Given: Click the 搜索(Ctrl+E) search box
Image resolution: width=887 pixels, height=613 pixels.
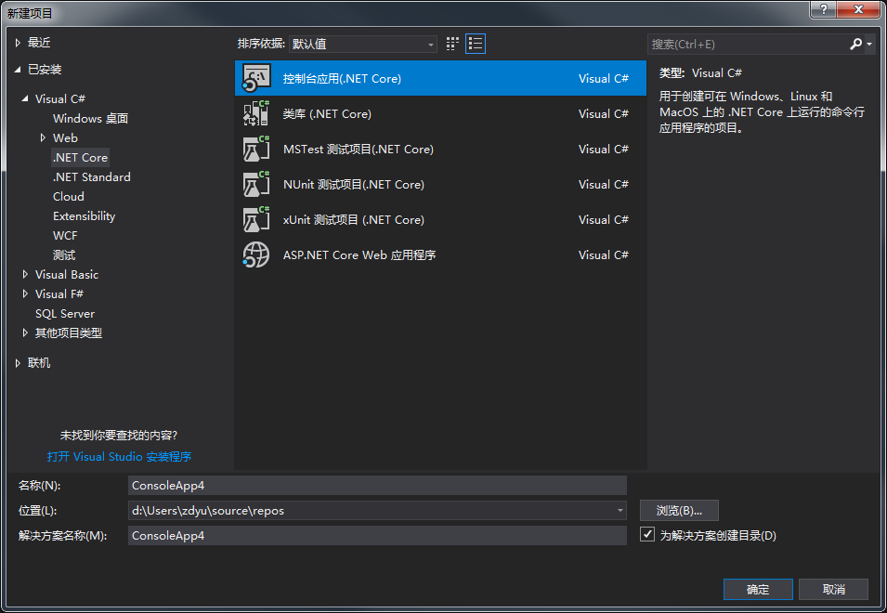Looking at the screenshot, I should [x=748, y=44].
